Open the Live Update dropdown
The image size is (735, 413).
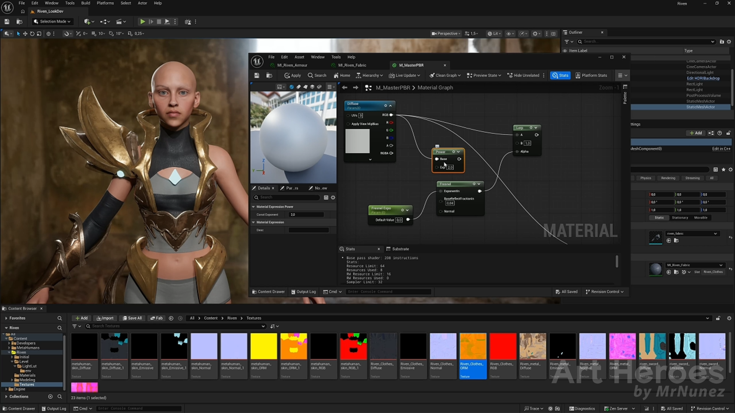pos(404,76)
